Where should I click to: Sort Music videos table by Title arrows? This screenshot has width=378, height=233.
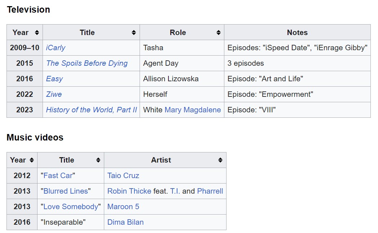(x=98, y=160)
